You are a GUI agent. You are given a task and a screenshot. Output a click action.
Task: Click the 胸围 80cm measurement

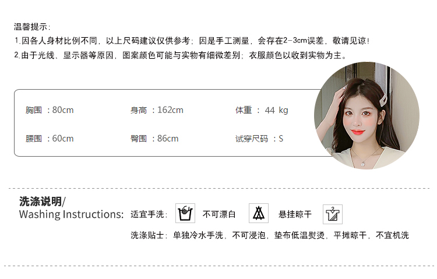tap(50, 110)
